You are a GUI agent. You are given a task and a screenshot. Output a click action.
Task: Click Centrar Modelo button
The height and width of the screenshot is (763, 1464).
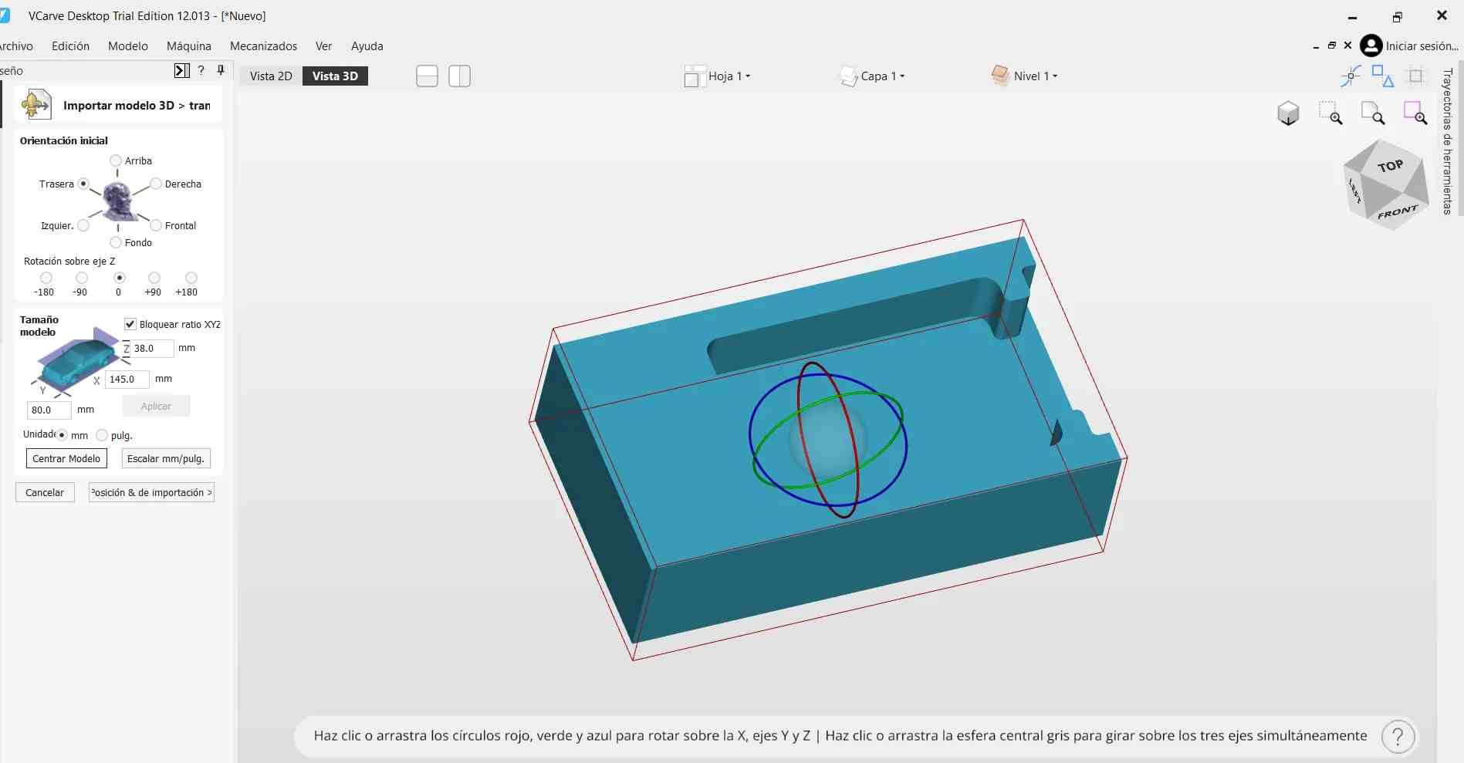66,458
